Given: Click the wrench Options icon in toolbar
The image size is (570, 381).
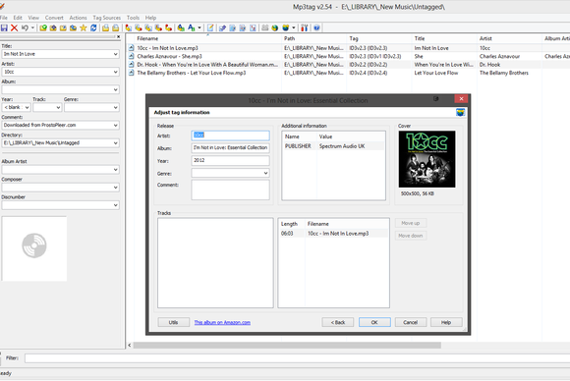Looking at the screenshot, I should [x=305, y=27].
